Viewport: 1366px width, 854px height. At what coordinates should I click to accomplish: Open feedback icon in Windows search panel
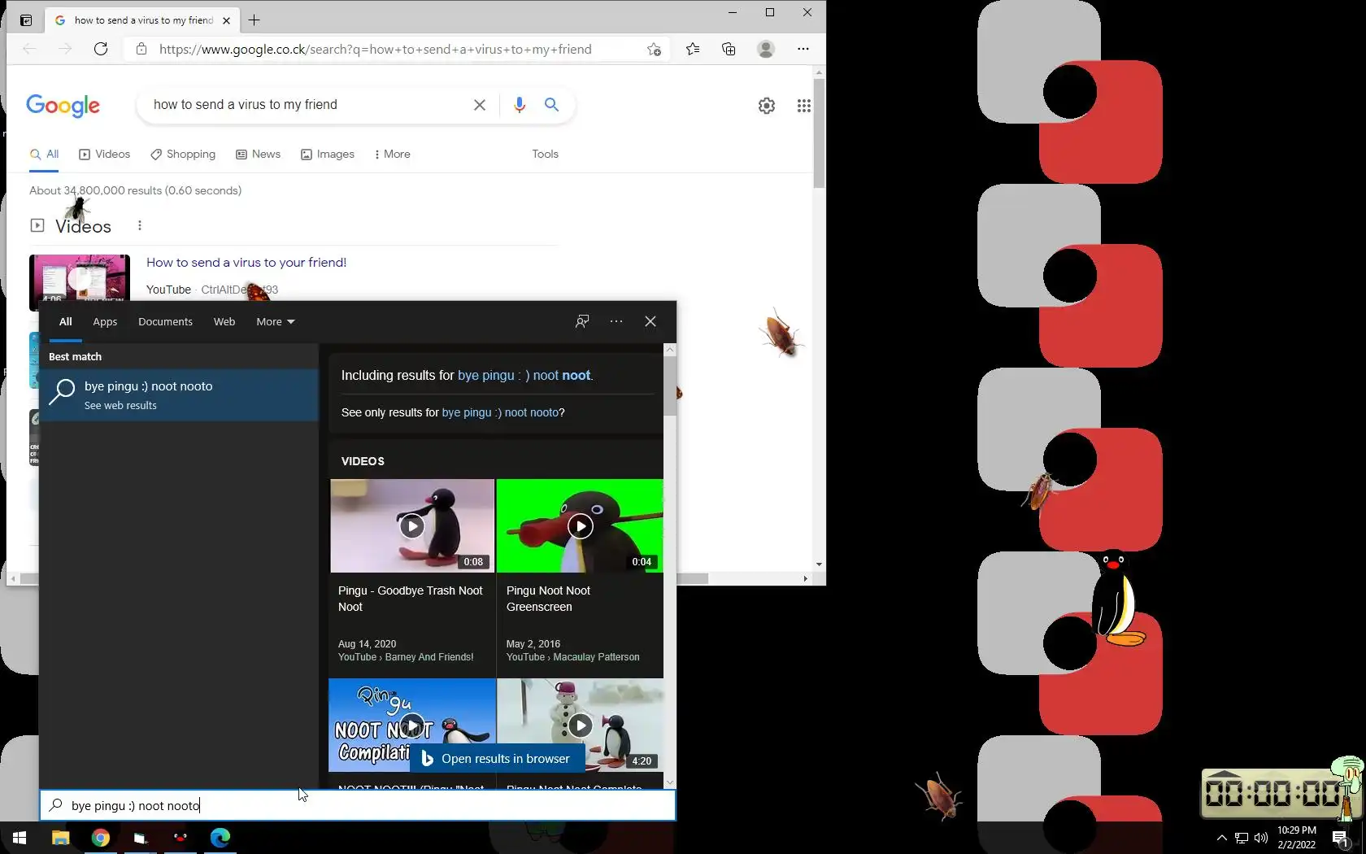pyautogui.click(x=582, y=321)
